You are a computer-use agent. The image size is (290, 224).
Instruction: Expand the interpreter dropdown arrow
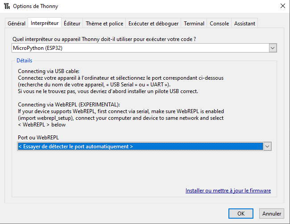pyautogui.click(x=273, y=48)
